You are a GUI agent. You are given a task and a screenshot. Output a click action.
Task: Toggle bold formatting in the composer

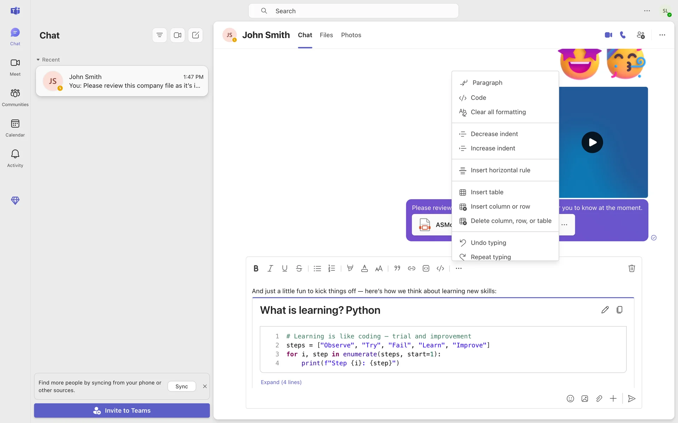click(256, 269)
